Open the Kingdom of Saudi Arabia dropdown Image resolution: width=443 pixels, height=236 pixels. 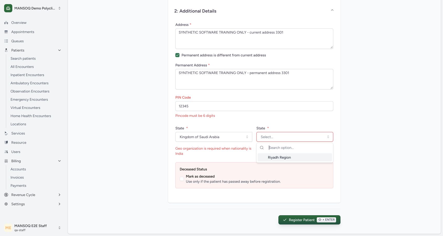(x=214, y=137)
